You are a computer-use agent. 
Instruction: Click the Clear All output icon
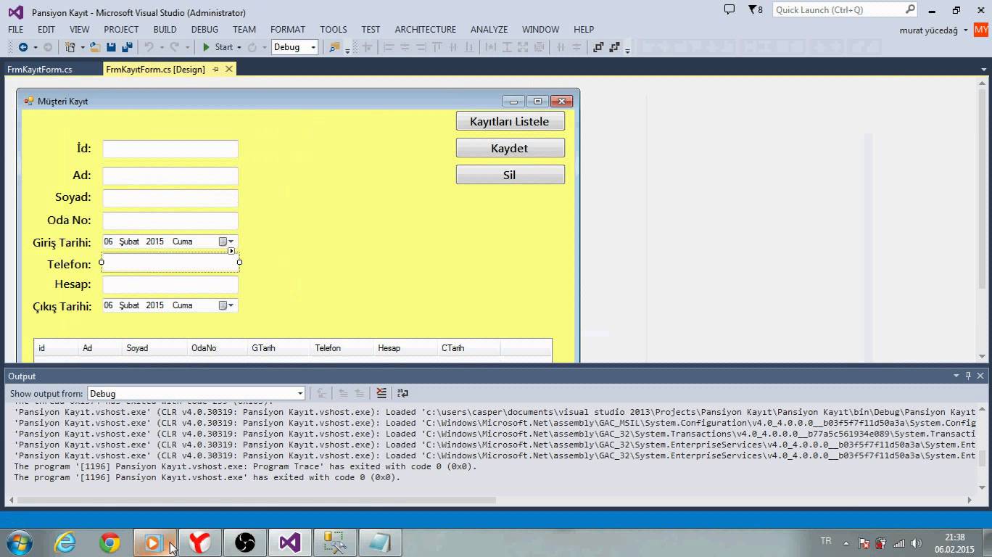pos(381,393)
